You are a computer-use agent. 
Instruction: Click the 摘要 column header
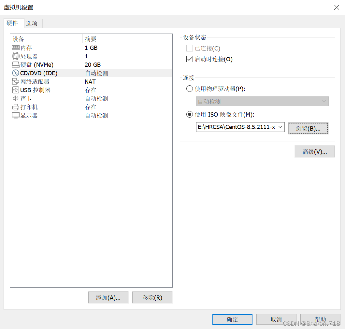tap(91, 39)
